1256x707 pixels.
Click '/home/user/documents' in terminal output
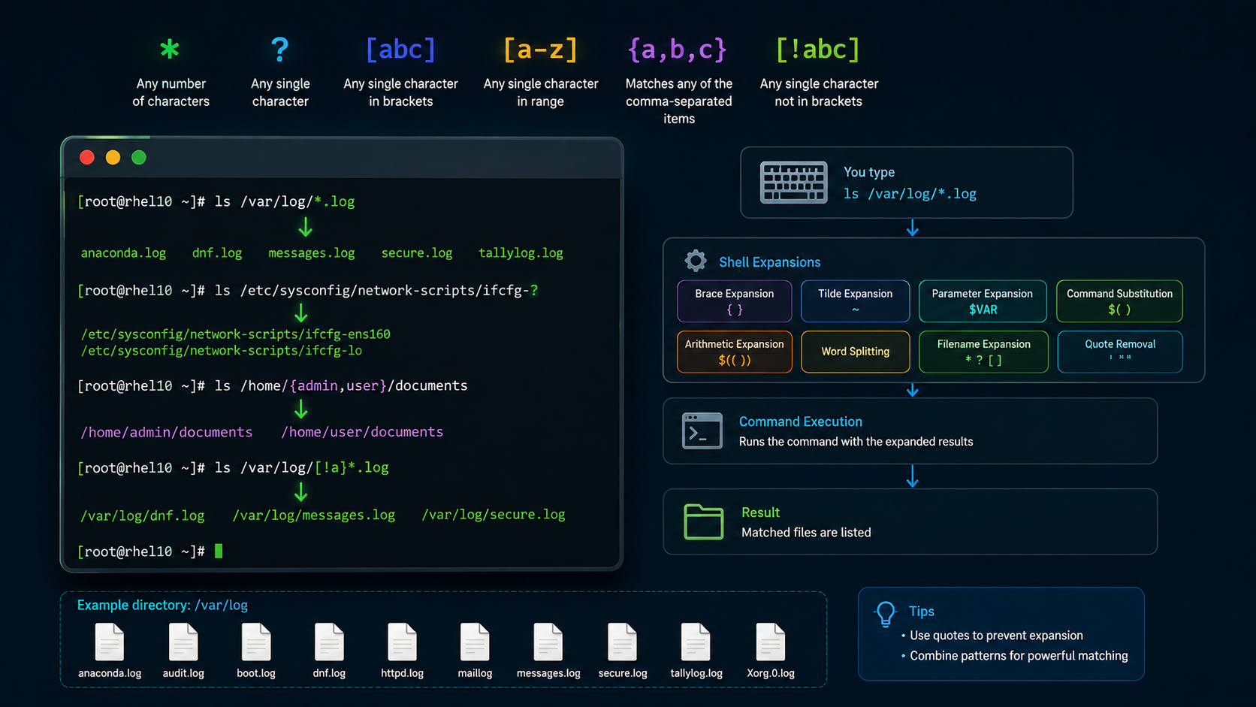(362, 432)
